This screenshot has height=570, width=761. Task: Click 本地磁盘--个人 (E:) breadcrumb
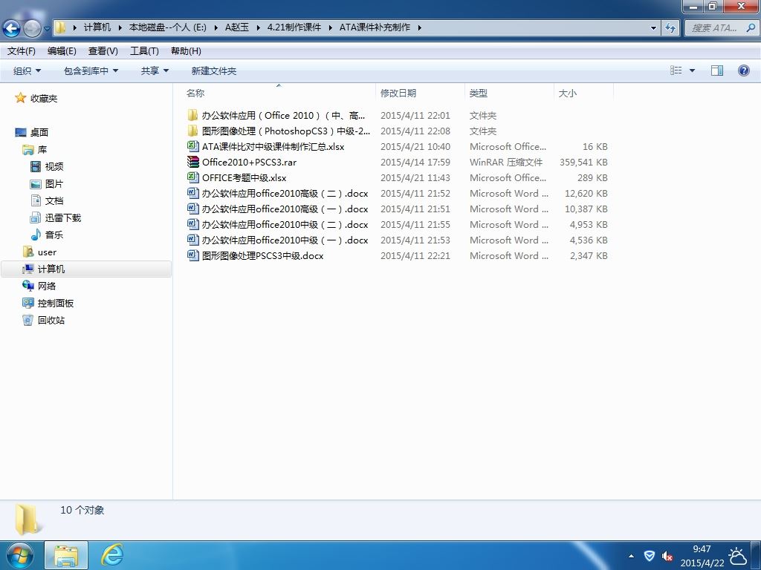click(x=167, y=27)
